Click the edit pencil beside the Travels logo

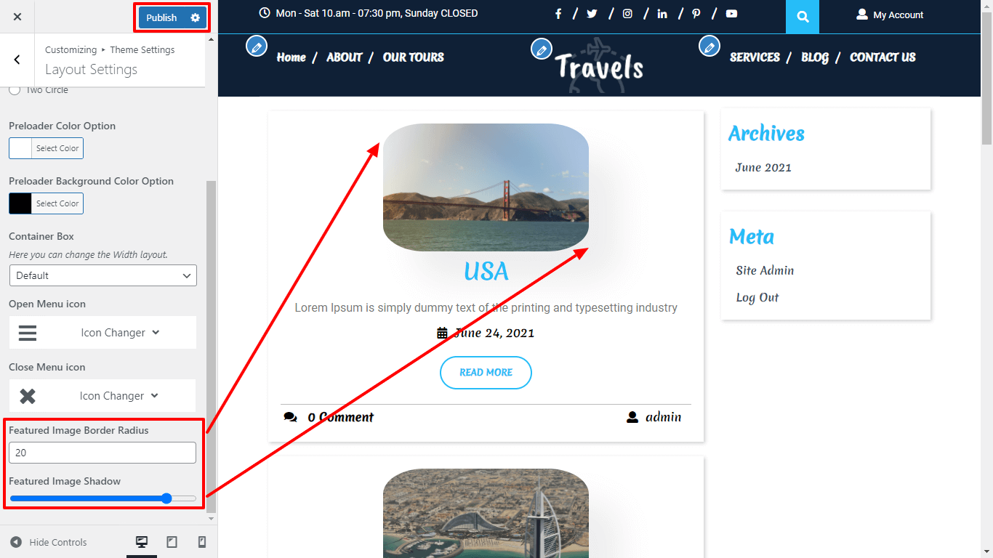point(542,49)
